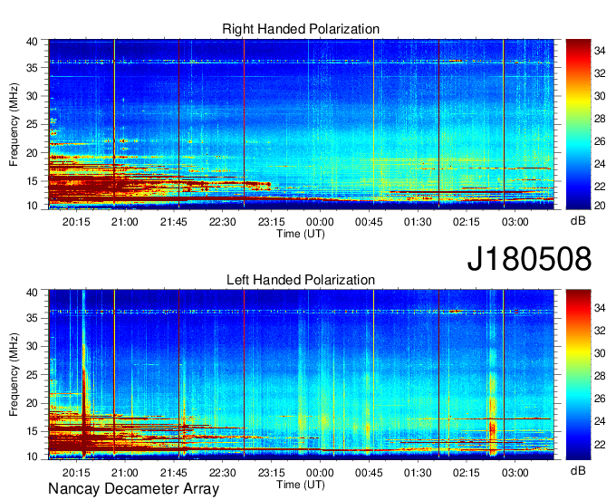616x500 pixels.
Task: Click the 03:00 time tick under Left Handed plot
Action: coord(515,473)
